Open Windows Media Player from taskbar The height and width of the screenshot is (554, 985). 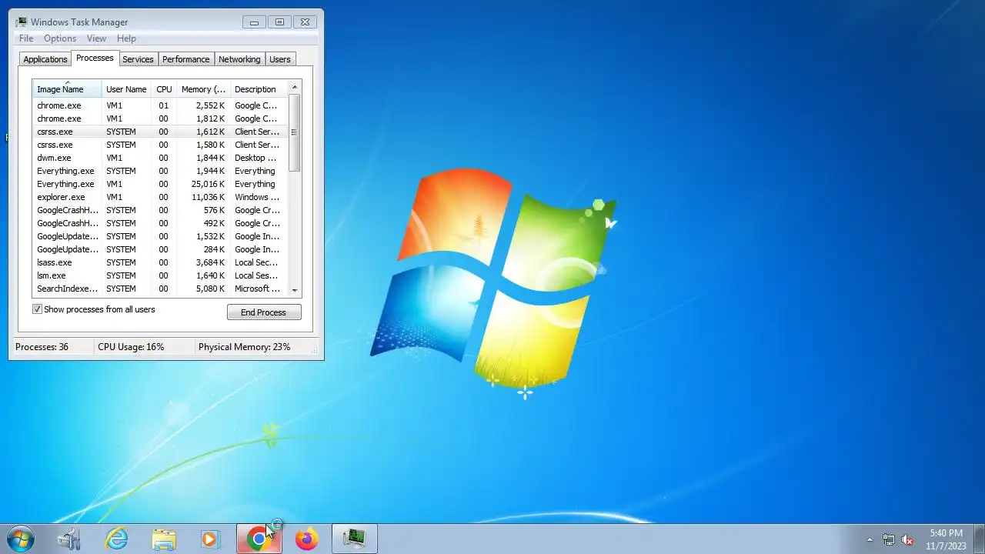click(x=210, y=539)
